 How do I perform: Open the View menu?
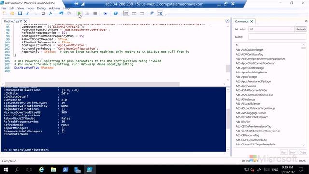(20, 8)
